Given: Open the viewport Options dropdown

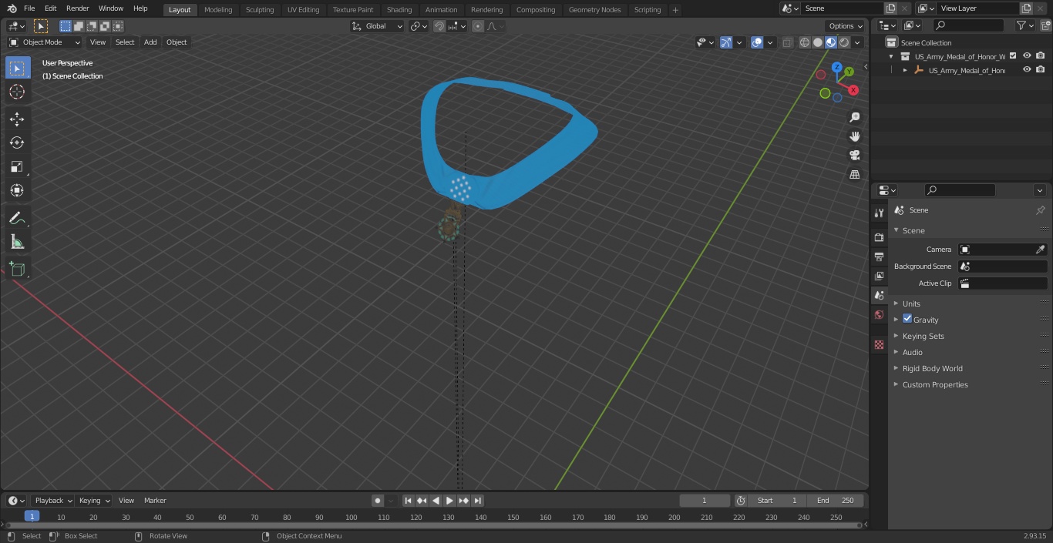Looking at the screenshot, I should point(846,26).
